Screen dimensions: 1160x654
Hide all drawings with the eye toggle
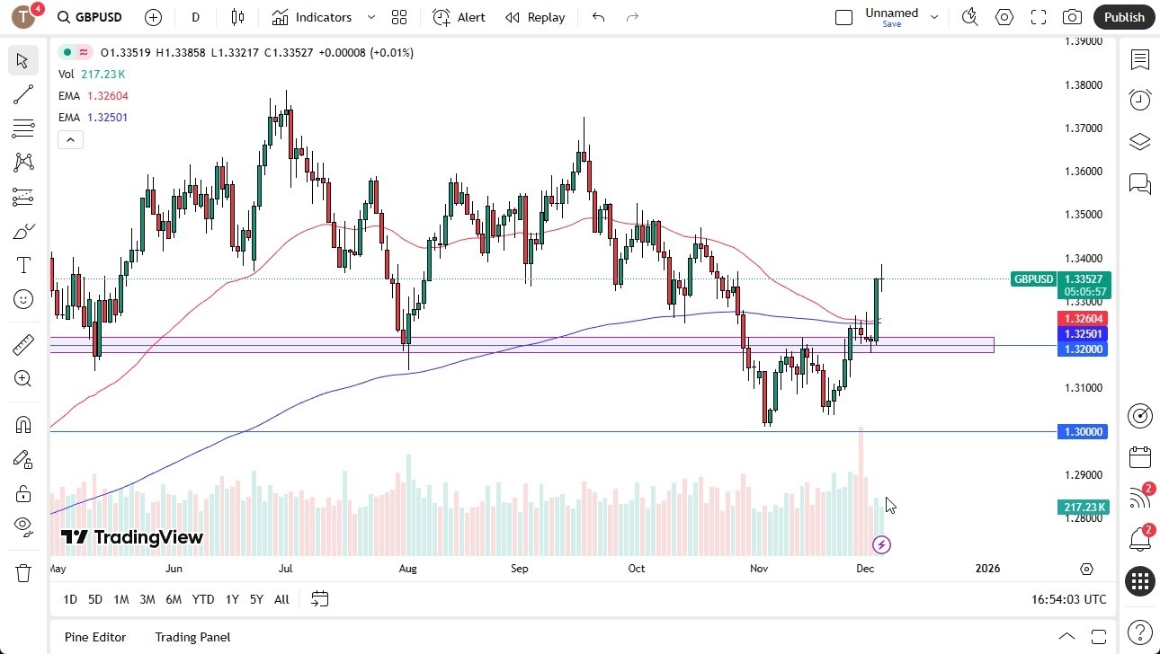pyautogui.click(x=23, y=526)
